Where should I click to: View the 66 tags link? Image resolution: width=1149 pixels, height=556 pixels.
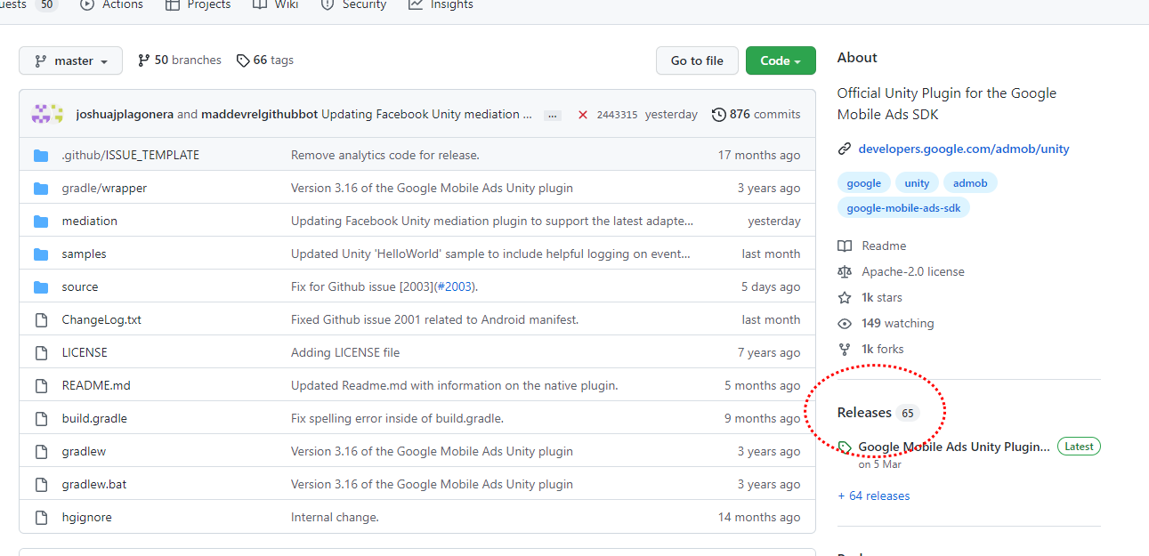tap(264, 60)
